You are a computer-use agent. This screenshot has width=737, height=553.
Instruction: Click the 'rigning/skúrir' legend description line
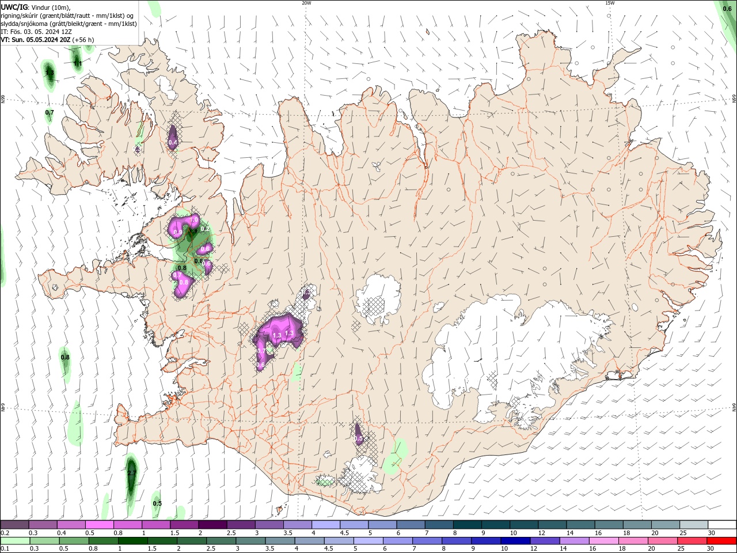[67, 15]
